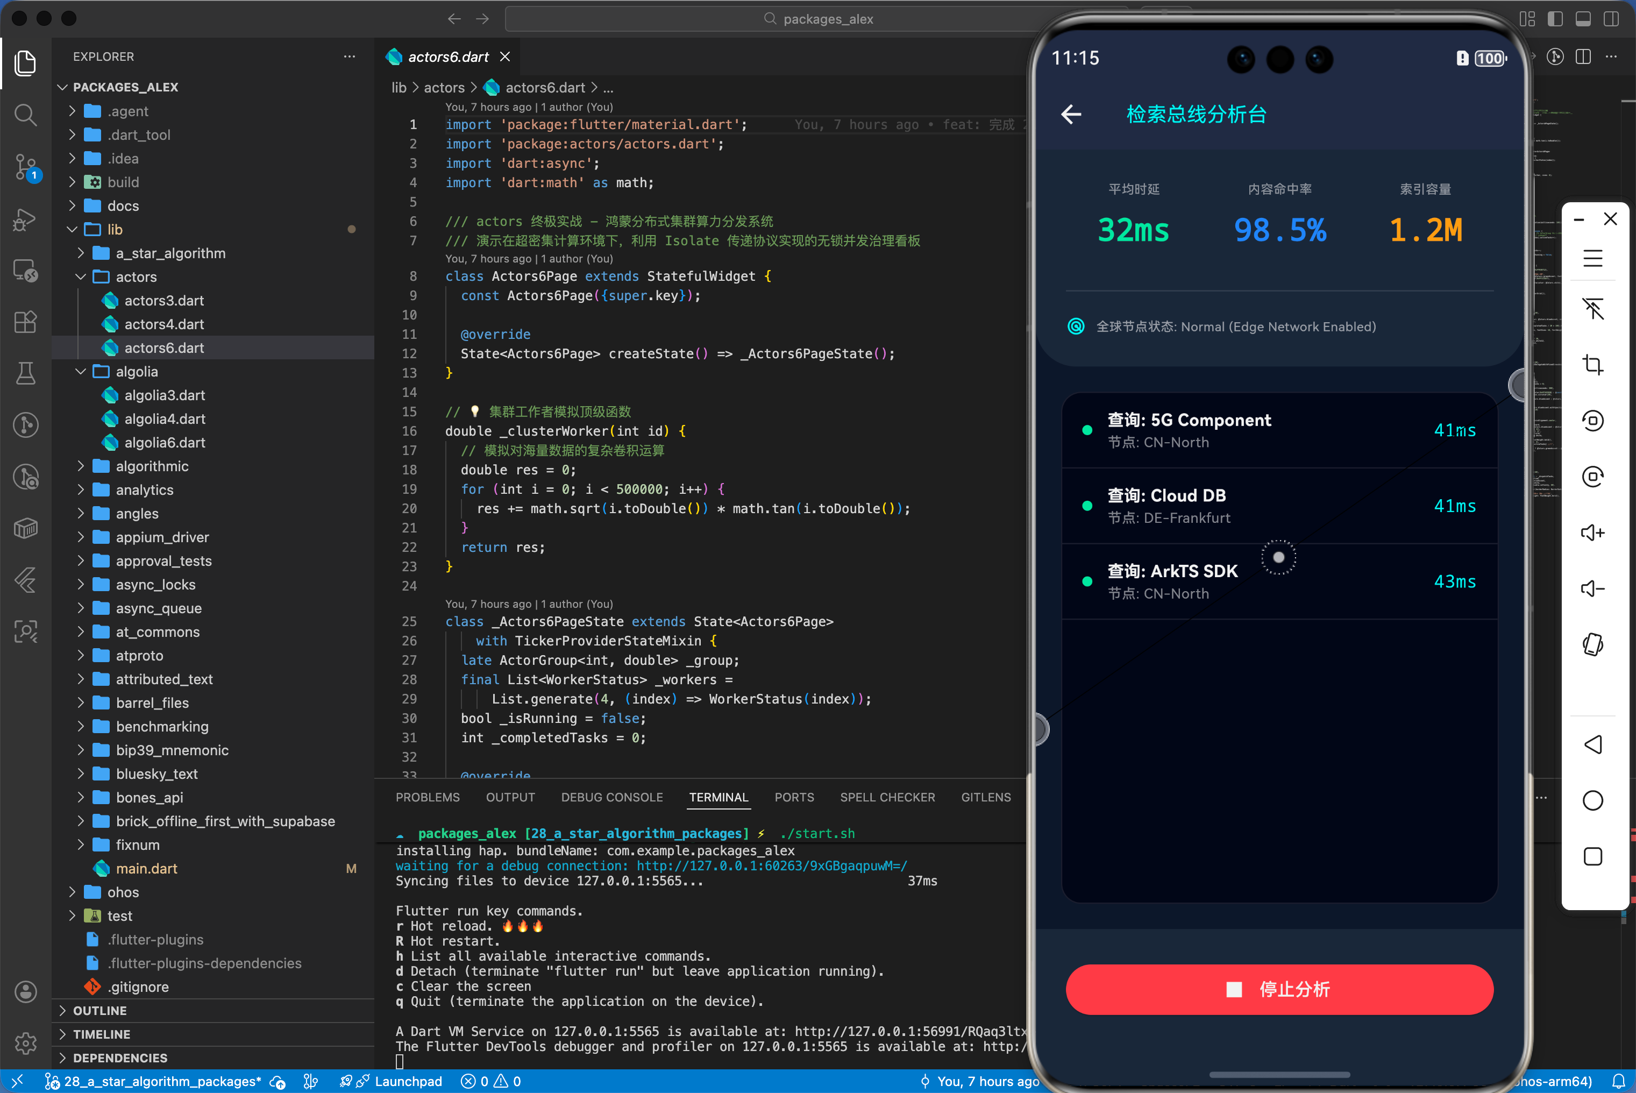Open the Source Control view
Viewport: 1636px width, 1093px height.
(26, 167)
